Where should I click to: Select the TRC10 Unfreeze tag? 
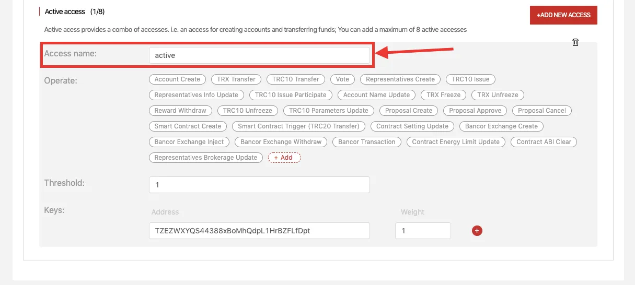tap(248, 111)
